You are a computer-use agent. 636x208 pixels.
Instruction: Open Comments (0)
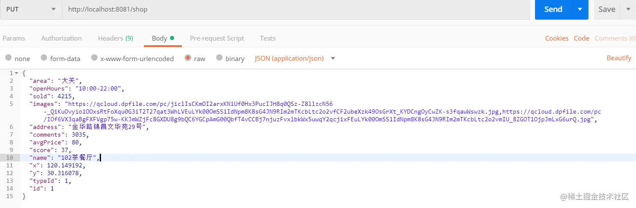coord(615,38)
